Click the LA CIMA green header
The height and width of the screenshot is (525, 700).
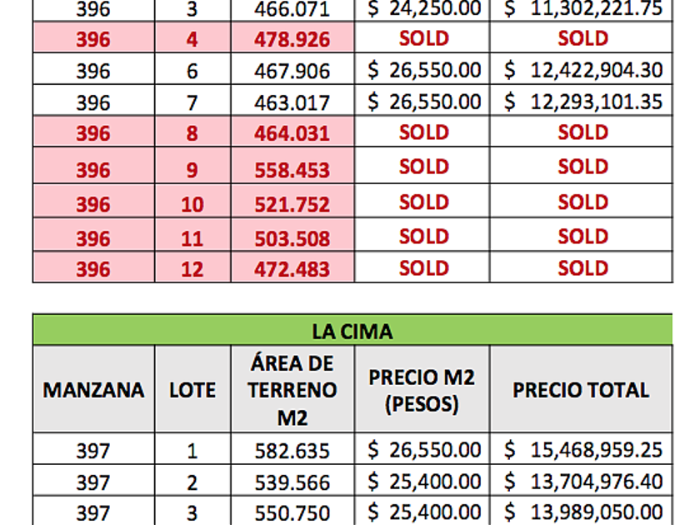coord(352,331)
